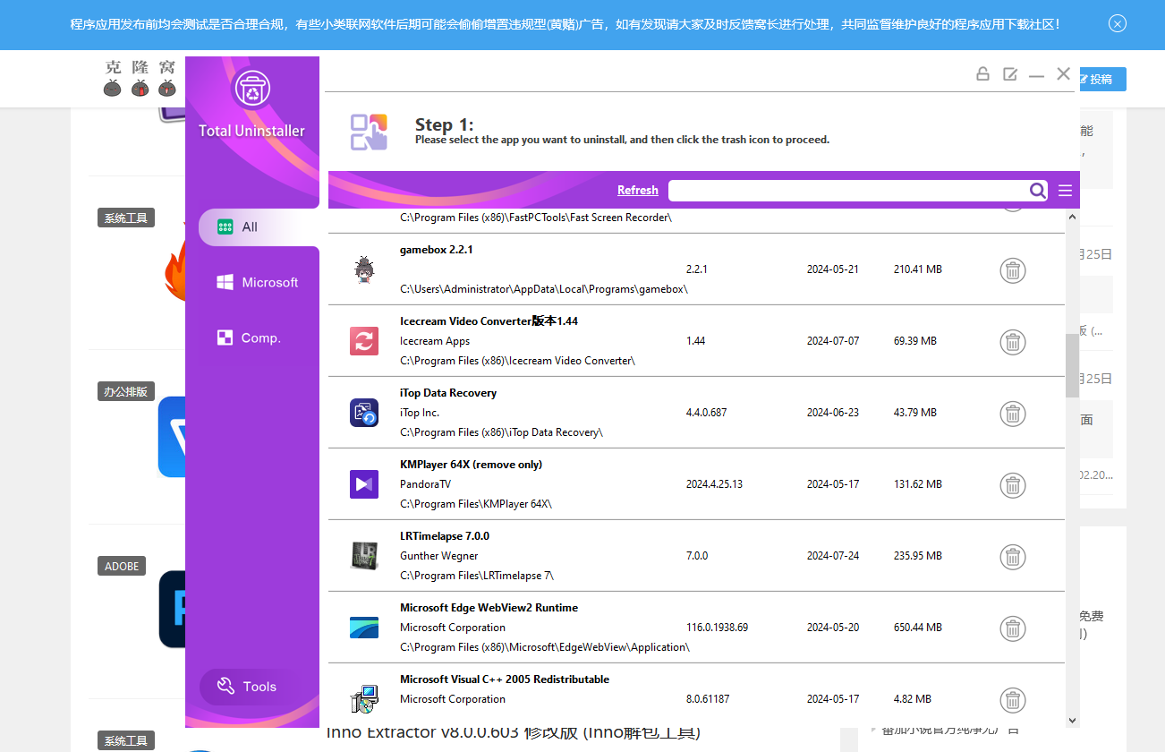Dismiss the blue notice banner on webpage
The height and width of the screenshot is (752, 1165).
1118,23
